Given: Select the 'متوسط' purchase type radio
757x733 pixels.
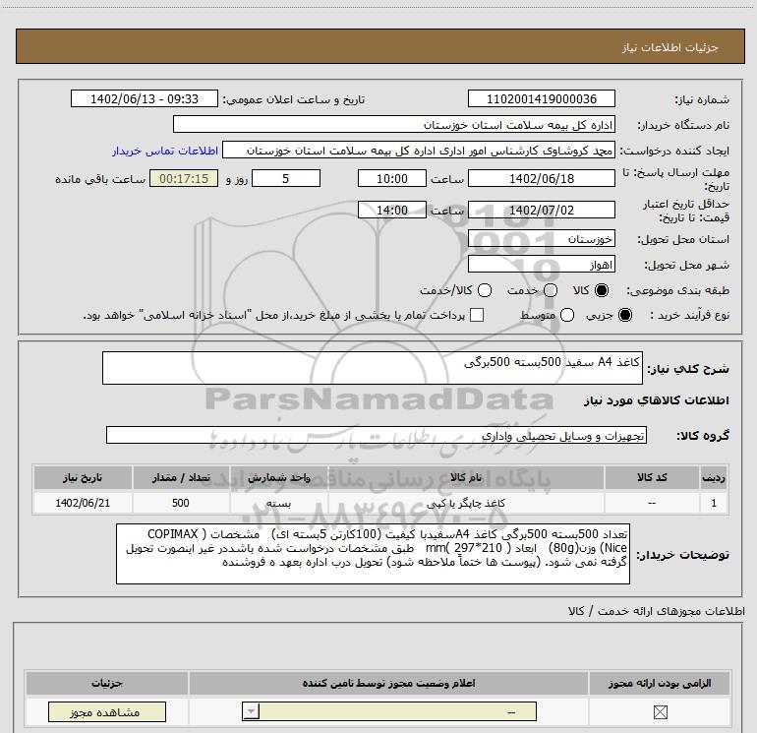Looking at the screenshot, I should pyautogui.click(x=567, y=315).
